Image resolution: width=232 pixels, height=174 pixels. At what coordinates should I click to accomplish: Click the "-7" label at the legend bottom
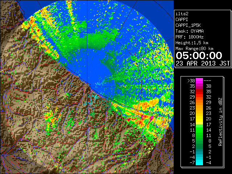point(192,163)
